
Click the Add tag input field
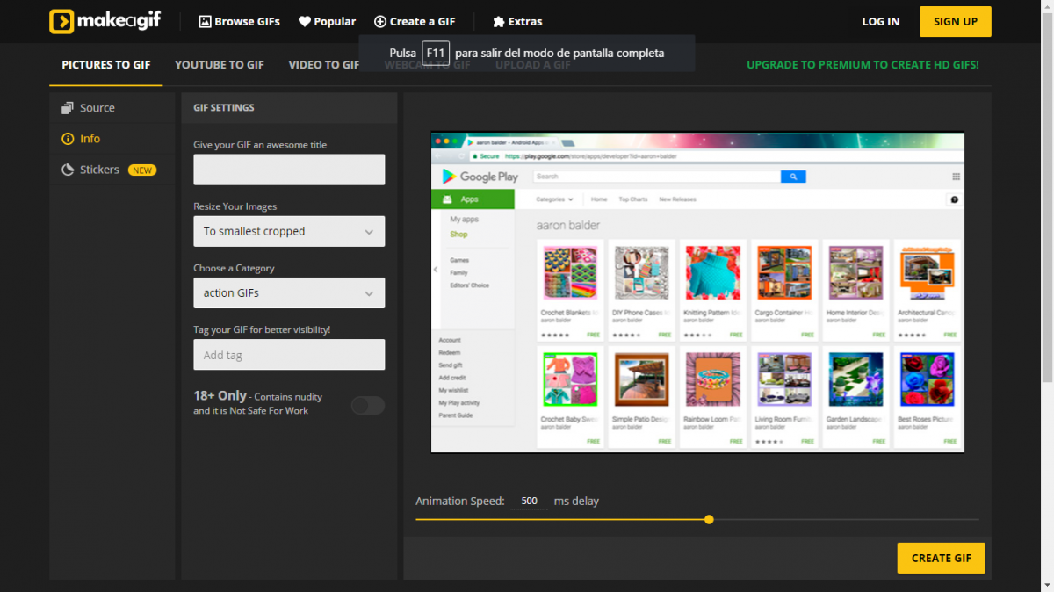[289, 355]
